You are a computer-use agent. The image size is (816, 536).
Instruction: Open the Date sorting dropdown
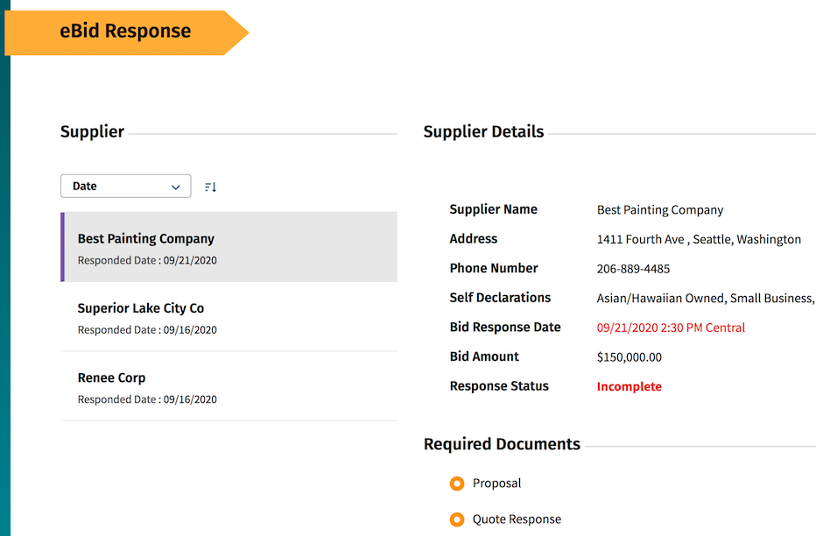pyautogui.click(x=125, y=186)
